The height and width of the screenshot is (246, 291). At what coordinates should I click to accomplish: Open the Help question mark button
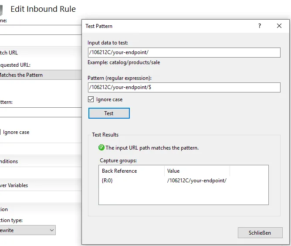tap(260, 26)
